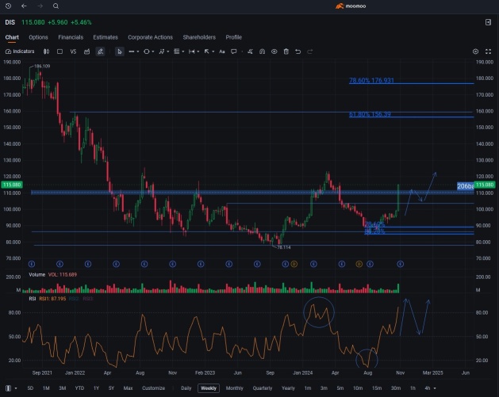Toggle the drawing pen mode
Screen dimensions: 499x397
(100, 52)
